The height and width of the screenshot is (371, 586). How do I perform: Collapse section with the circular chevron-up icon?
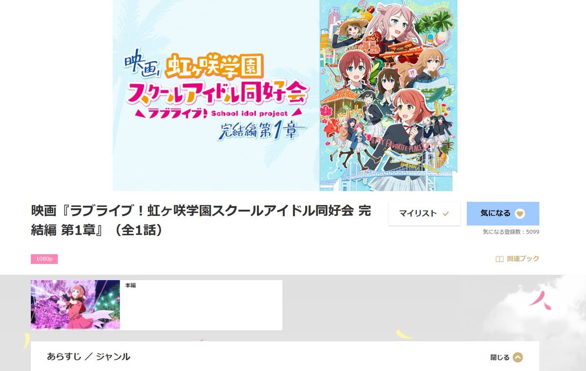point(518,357)
